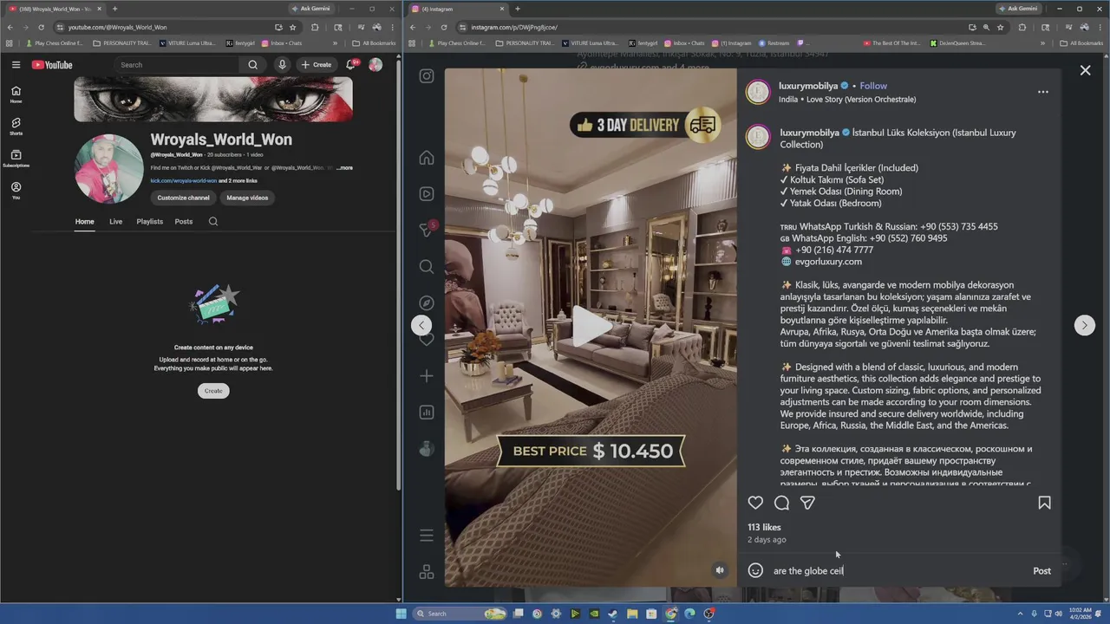Select the channel Home tab
Image resolution: width=1110 pixels, height=624 pixels.
click(84, 222)
